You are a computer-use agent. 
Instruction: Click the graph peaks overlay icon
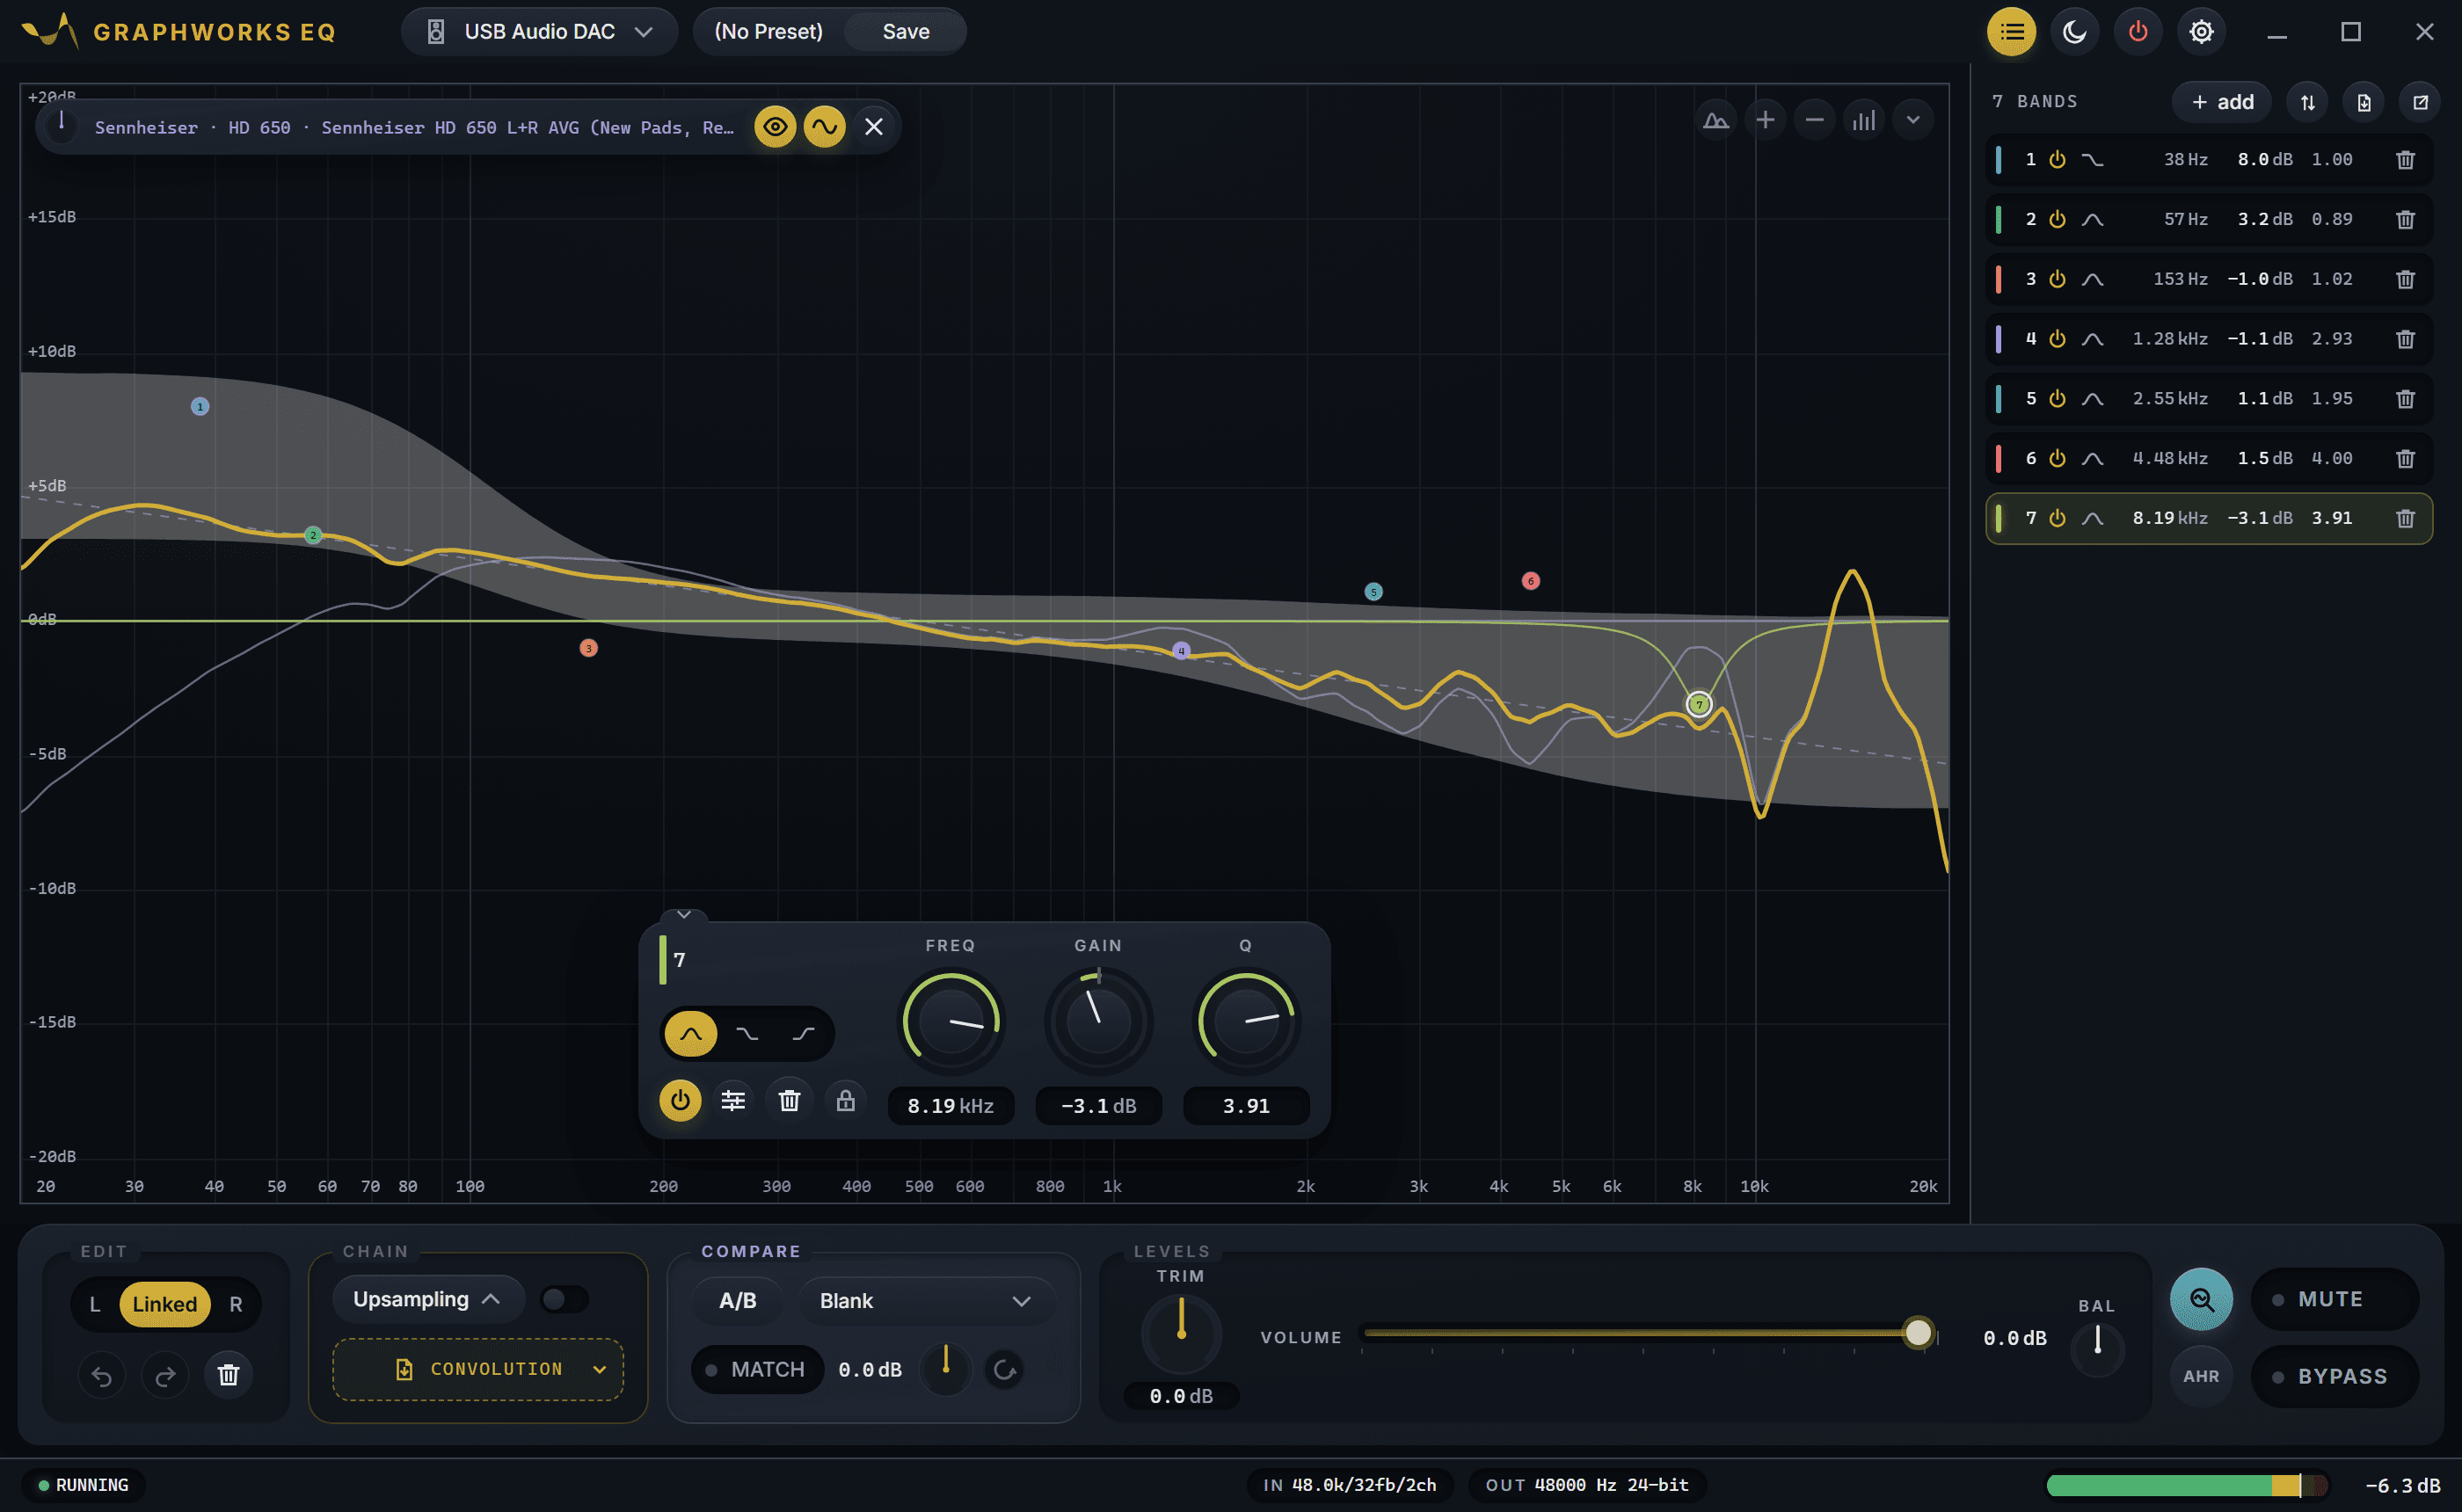(x=1716, y=120)
